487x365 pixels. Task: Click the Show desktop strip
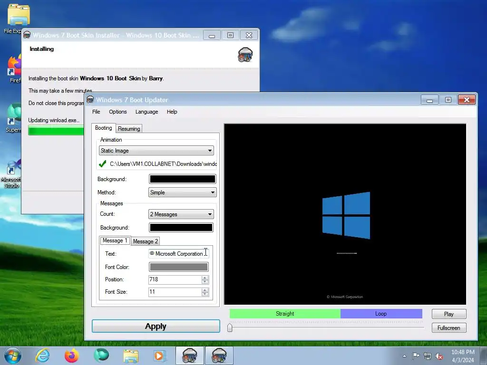483,355
